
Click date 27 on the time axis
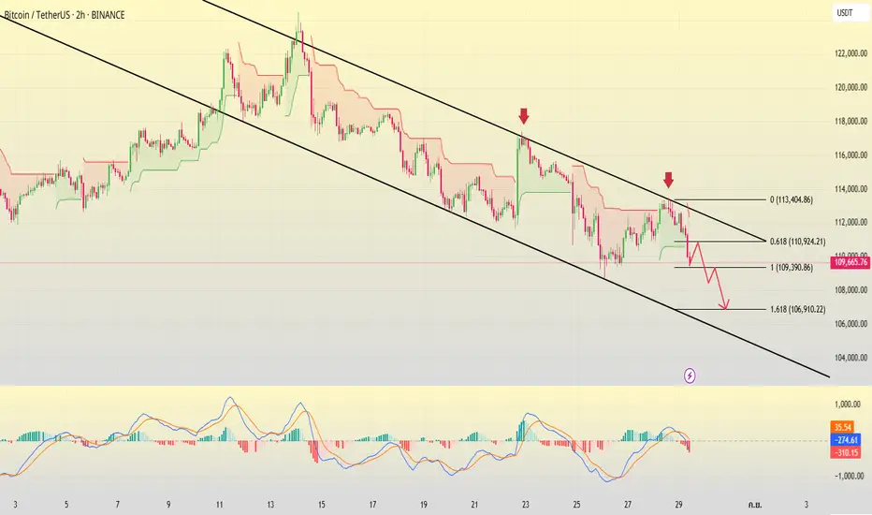[x=628, y=505]
